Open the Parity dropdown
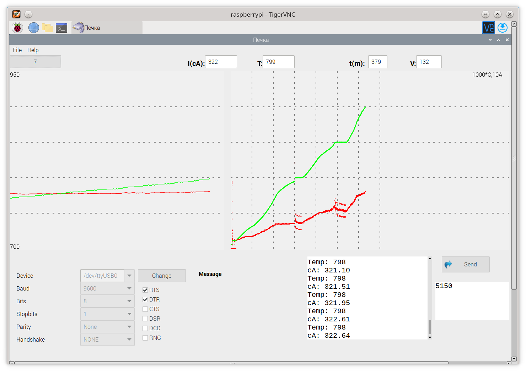526x376 pixels. point(129,327)
